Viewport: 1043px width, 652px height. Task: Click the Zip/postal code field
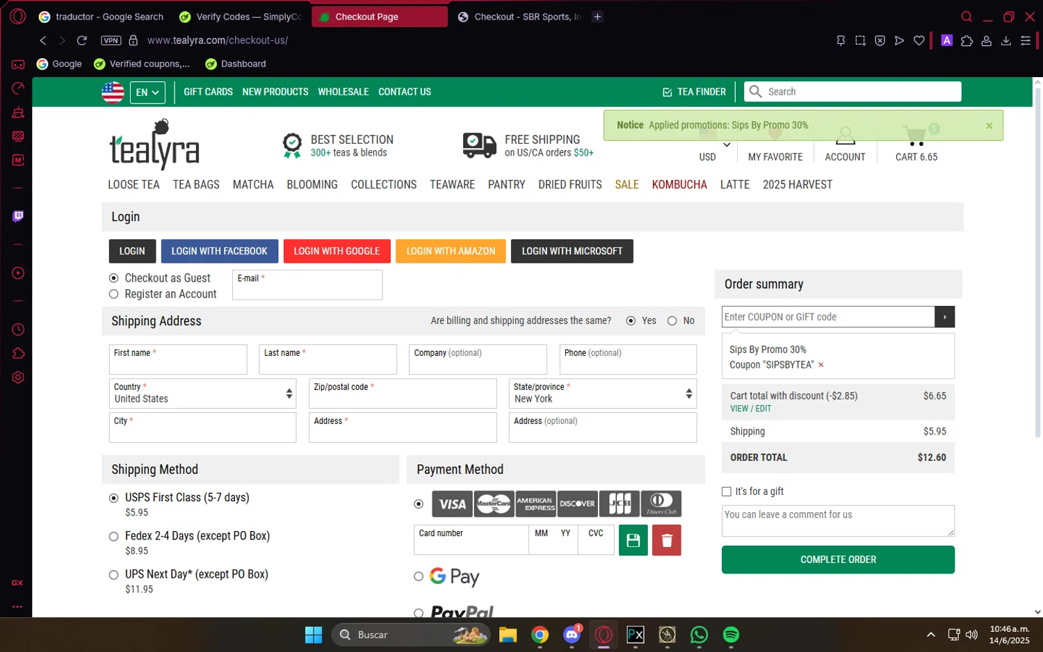tap(403, 393)
